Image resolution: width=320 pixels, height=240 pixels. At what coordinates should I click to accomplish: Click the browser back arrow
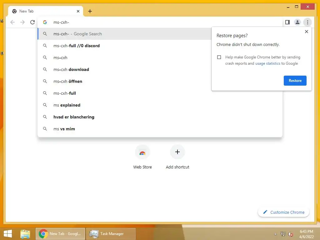click(12, 22)
